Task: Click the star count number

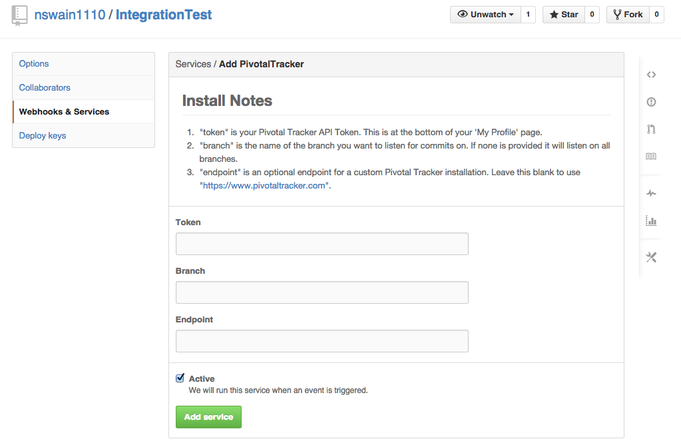Action: coord(592,15)
